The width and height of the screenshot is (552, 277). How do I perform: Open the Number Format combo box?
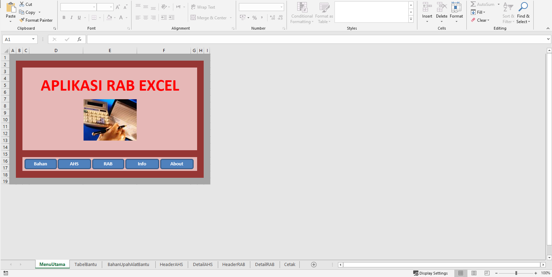pos(261,7)
